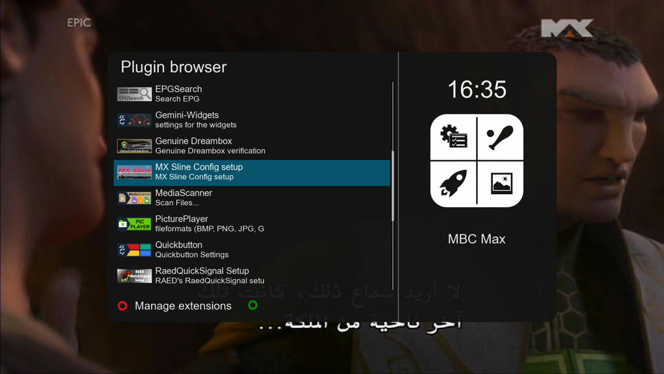Click the RaedQuickSignal Setup icon
The width and height of the screenshot is (664, 374).
[134, 275]
